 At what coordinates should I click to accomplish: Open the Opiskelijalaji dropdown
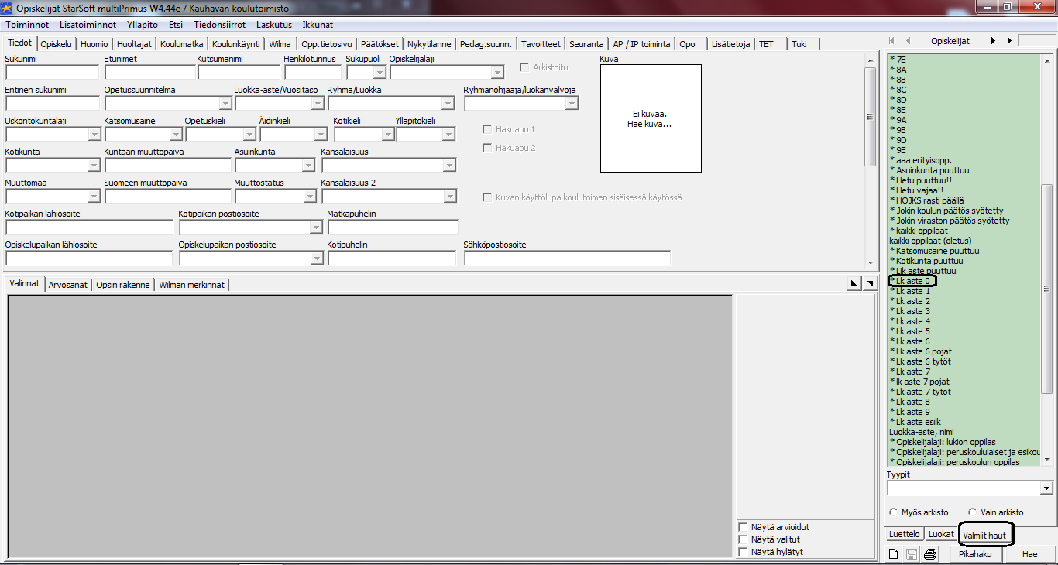[498, 73]
